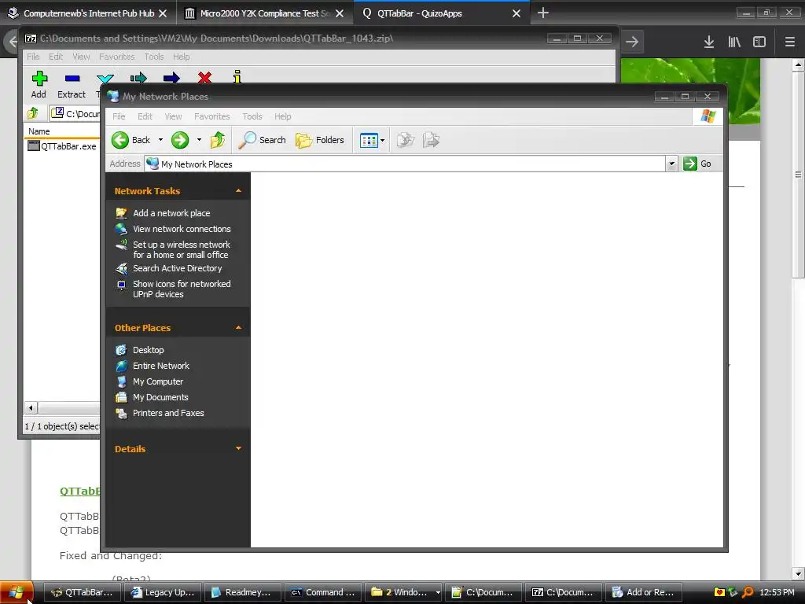805x604 pixels.
Task: Open Favorites menu in My Network Places
Action: point(211,116)
